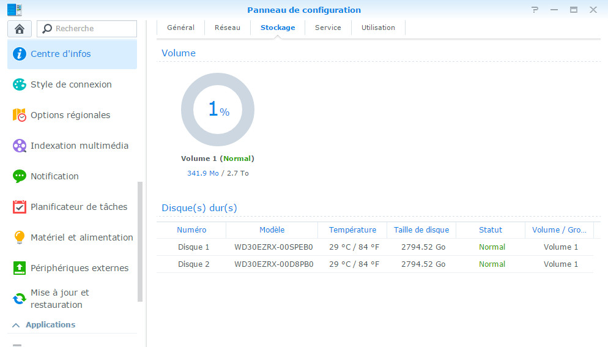Click the Mise à jour et restauration icon
The height and width of the screenshot is (347, 608).
click(20, 299)
